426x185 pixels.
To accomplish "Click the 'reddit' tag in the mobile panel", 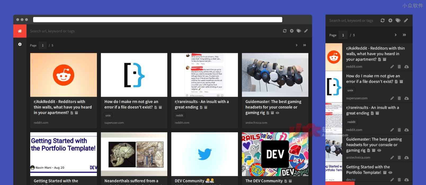I will tap(351, 122).
